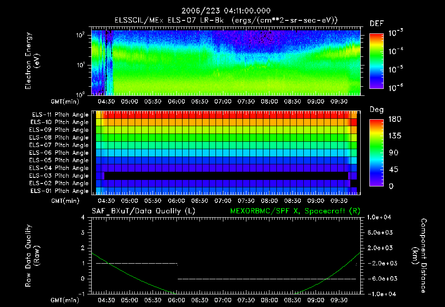The width and height of the screenshot is (445, 307).
Task: Click the 180 value on the Deg scale
Action: click(395, 119)
